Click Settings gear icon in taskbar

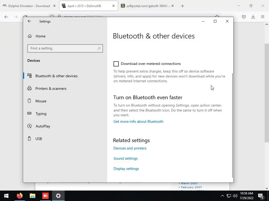(x=58, y=196)
